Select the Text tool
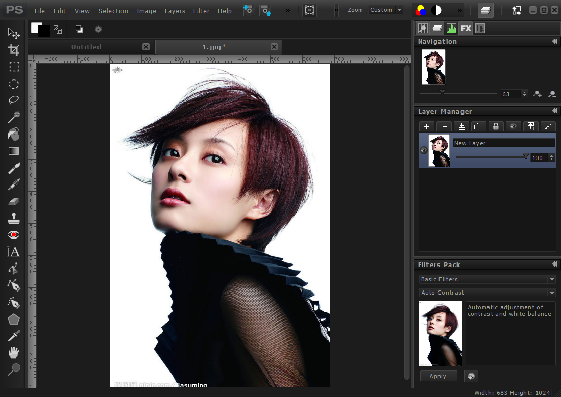Viewport: 561px width, 397px height. [14, 252]
